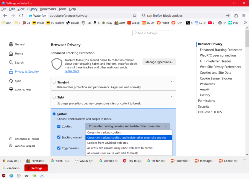
Task: Follow the Learn more link
Action: pos(72,71)
